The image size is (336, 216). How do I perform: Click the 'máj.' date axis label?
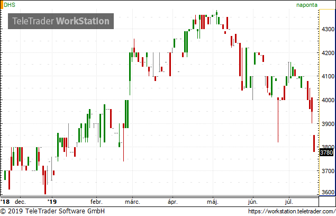pyautogui.click(x=213, y=202)
